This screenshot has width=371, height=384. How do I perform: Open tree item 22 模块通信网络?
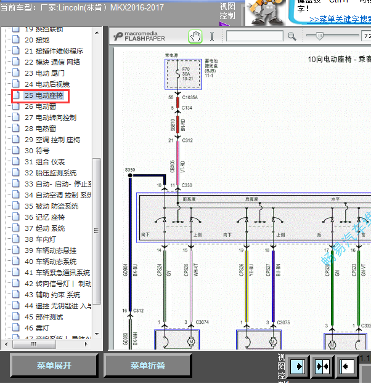pyautogui.click(x=52, y=62)
